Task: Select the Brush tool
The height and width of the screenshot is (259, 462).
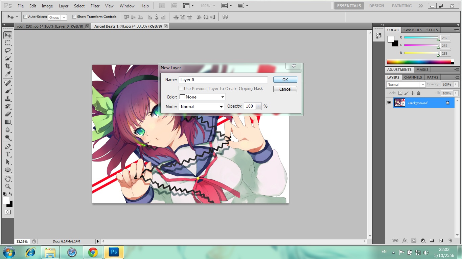Action: (x=8, y=91)
